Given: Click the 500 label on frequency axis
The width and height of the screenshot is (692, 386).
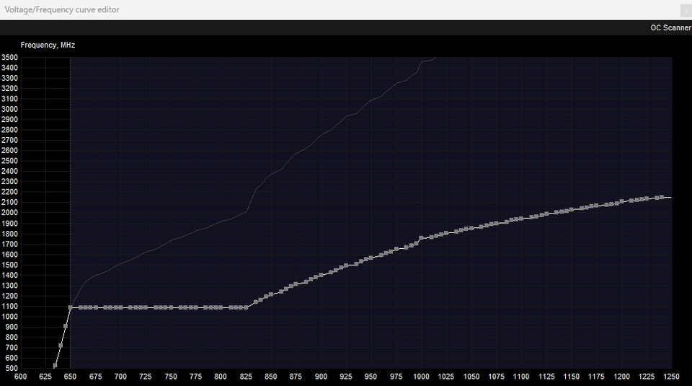Looking at the screenshot, I should point(10,369).
